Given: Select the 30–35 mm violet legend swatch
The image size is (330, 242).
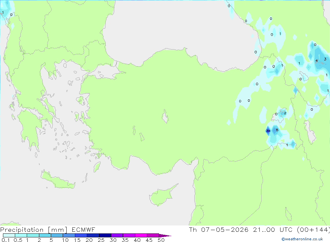Looking at the screenshot, I should click(x=117, y=235).
